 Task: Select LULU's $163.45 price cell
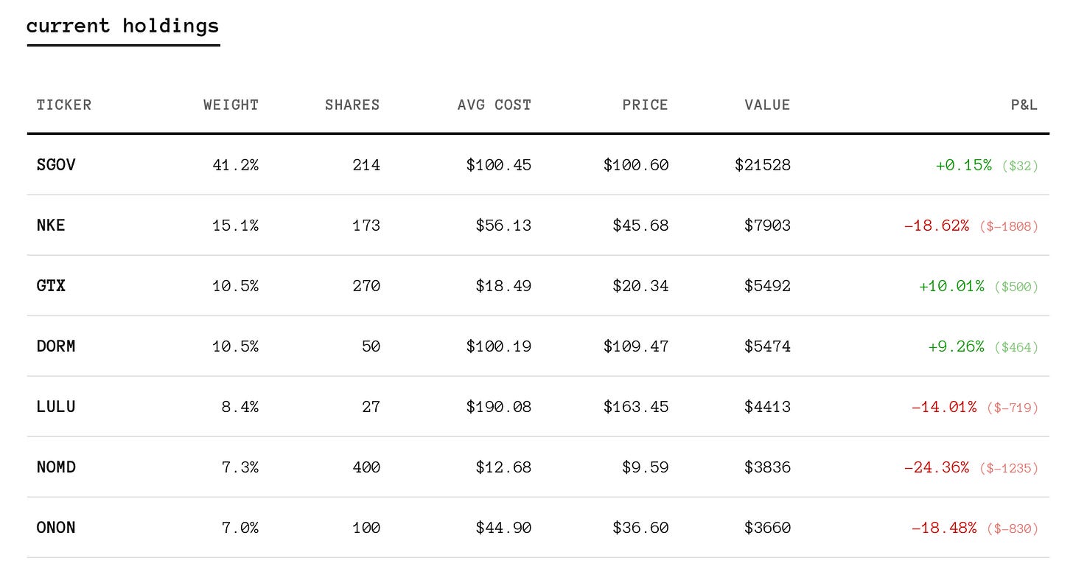click(636, 407)
